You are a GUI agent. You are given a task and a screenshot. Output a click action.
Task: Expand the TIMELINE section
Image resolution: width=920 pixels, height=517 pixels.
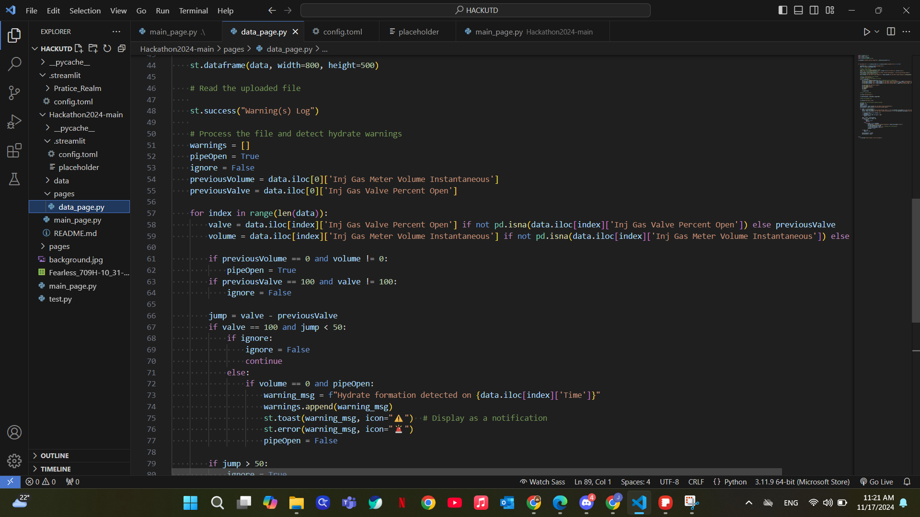coord(56,469)
